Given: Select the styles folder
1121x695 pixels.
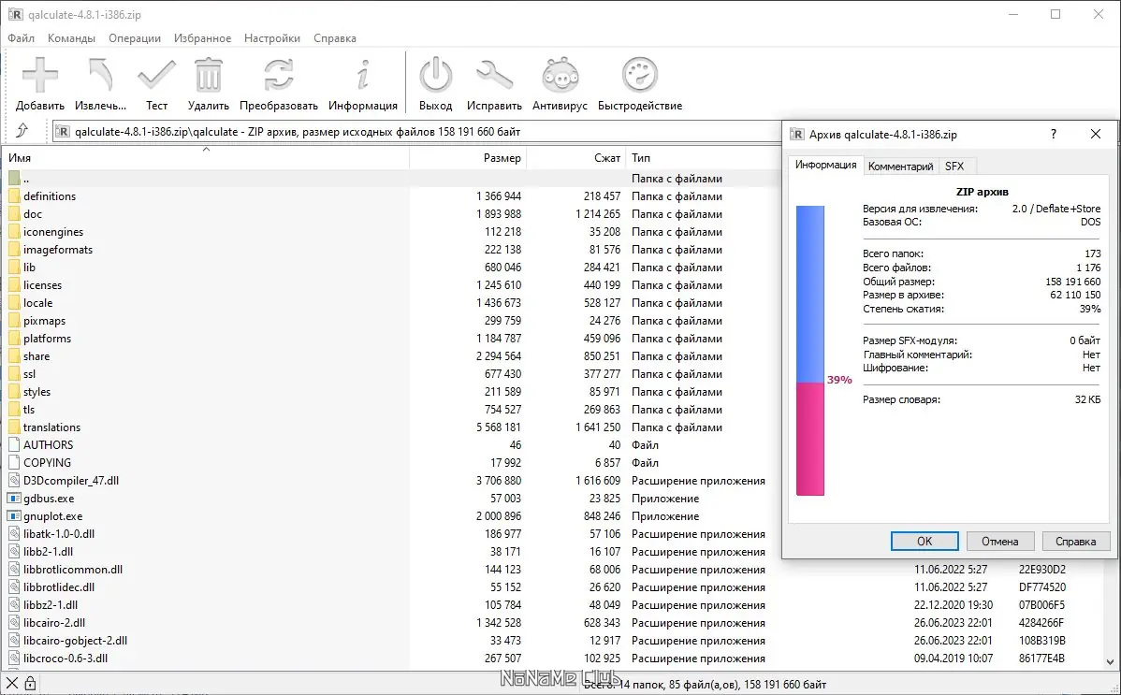Looking at the screenshot, I should coord(37,392).
